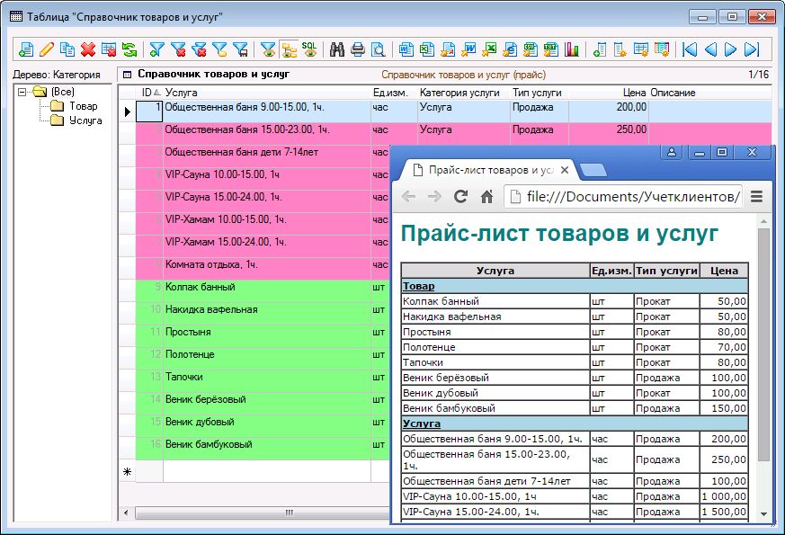The width and height of the screenshot is (785, 535).
Task: Export to Word with the arrow-W icon
Action: 468,49
